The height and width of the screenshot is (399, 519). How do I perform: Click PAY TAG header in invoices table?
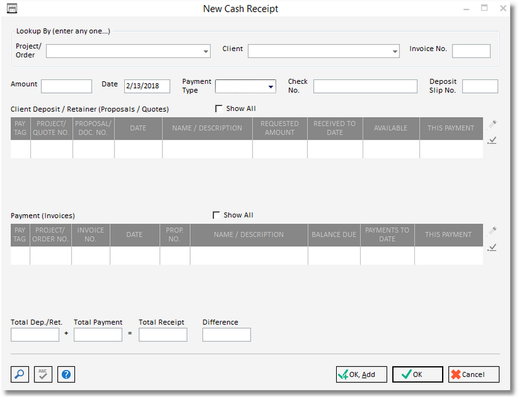(20, 235)
